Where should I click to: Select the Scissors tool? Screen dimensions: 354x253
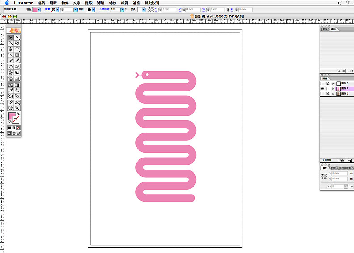(17, 102)
